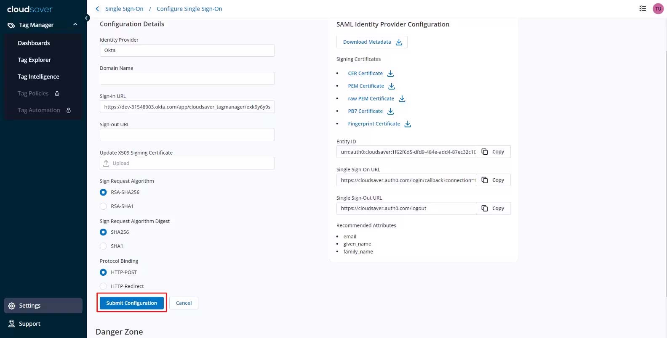Open the Support sidebar item
Screen dimensions: 667x338
(29, 324)
